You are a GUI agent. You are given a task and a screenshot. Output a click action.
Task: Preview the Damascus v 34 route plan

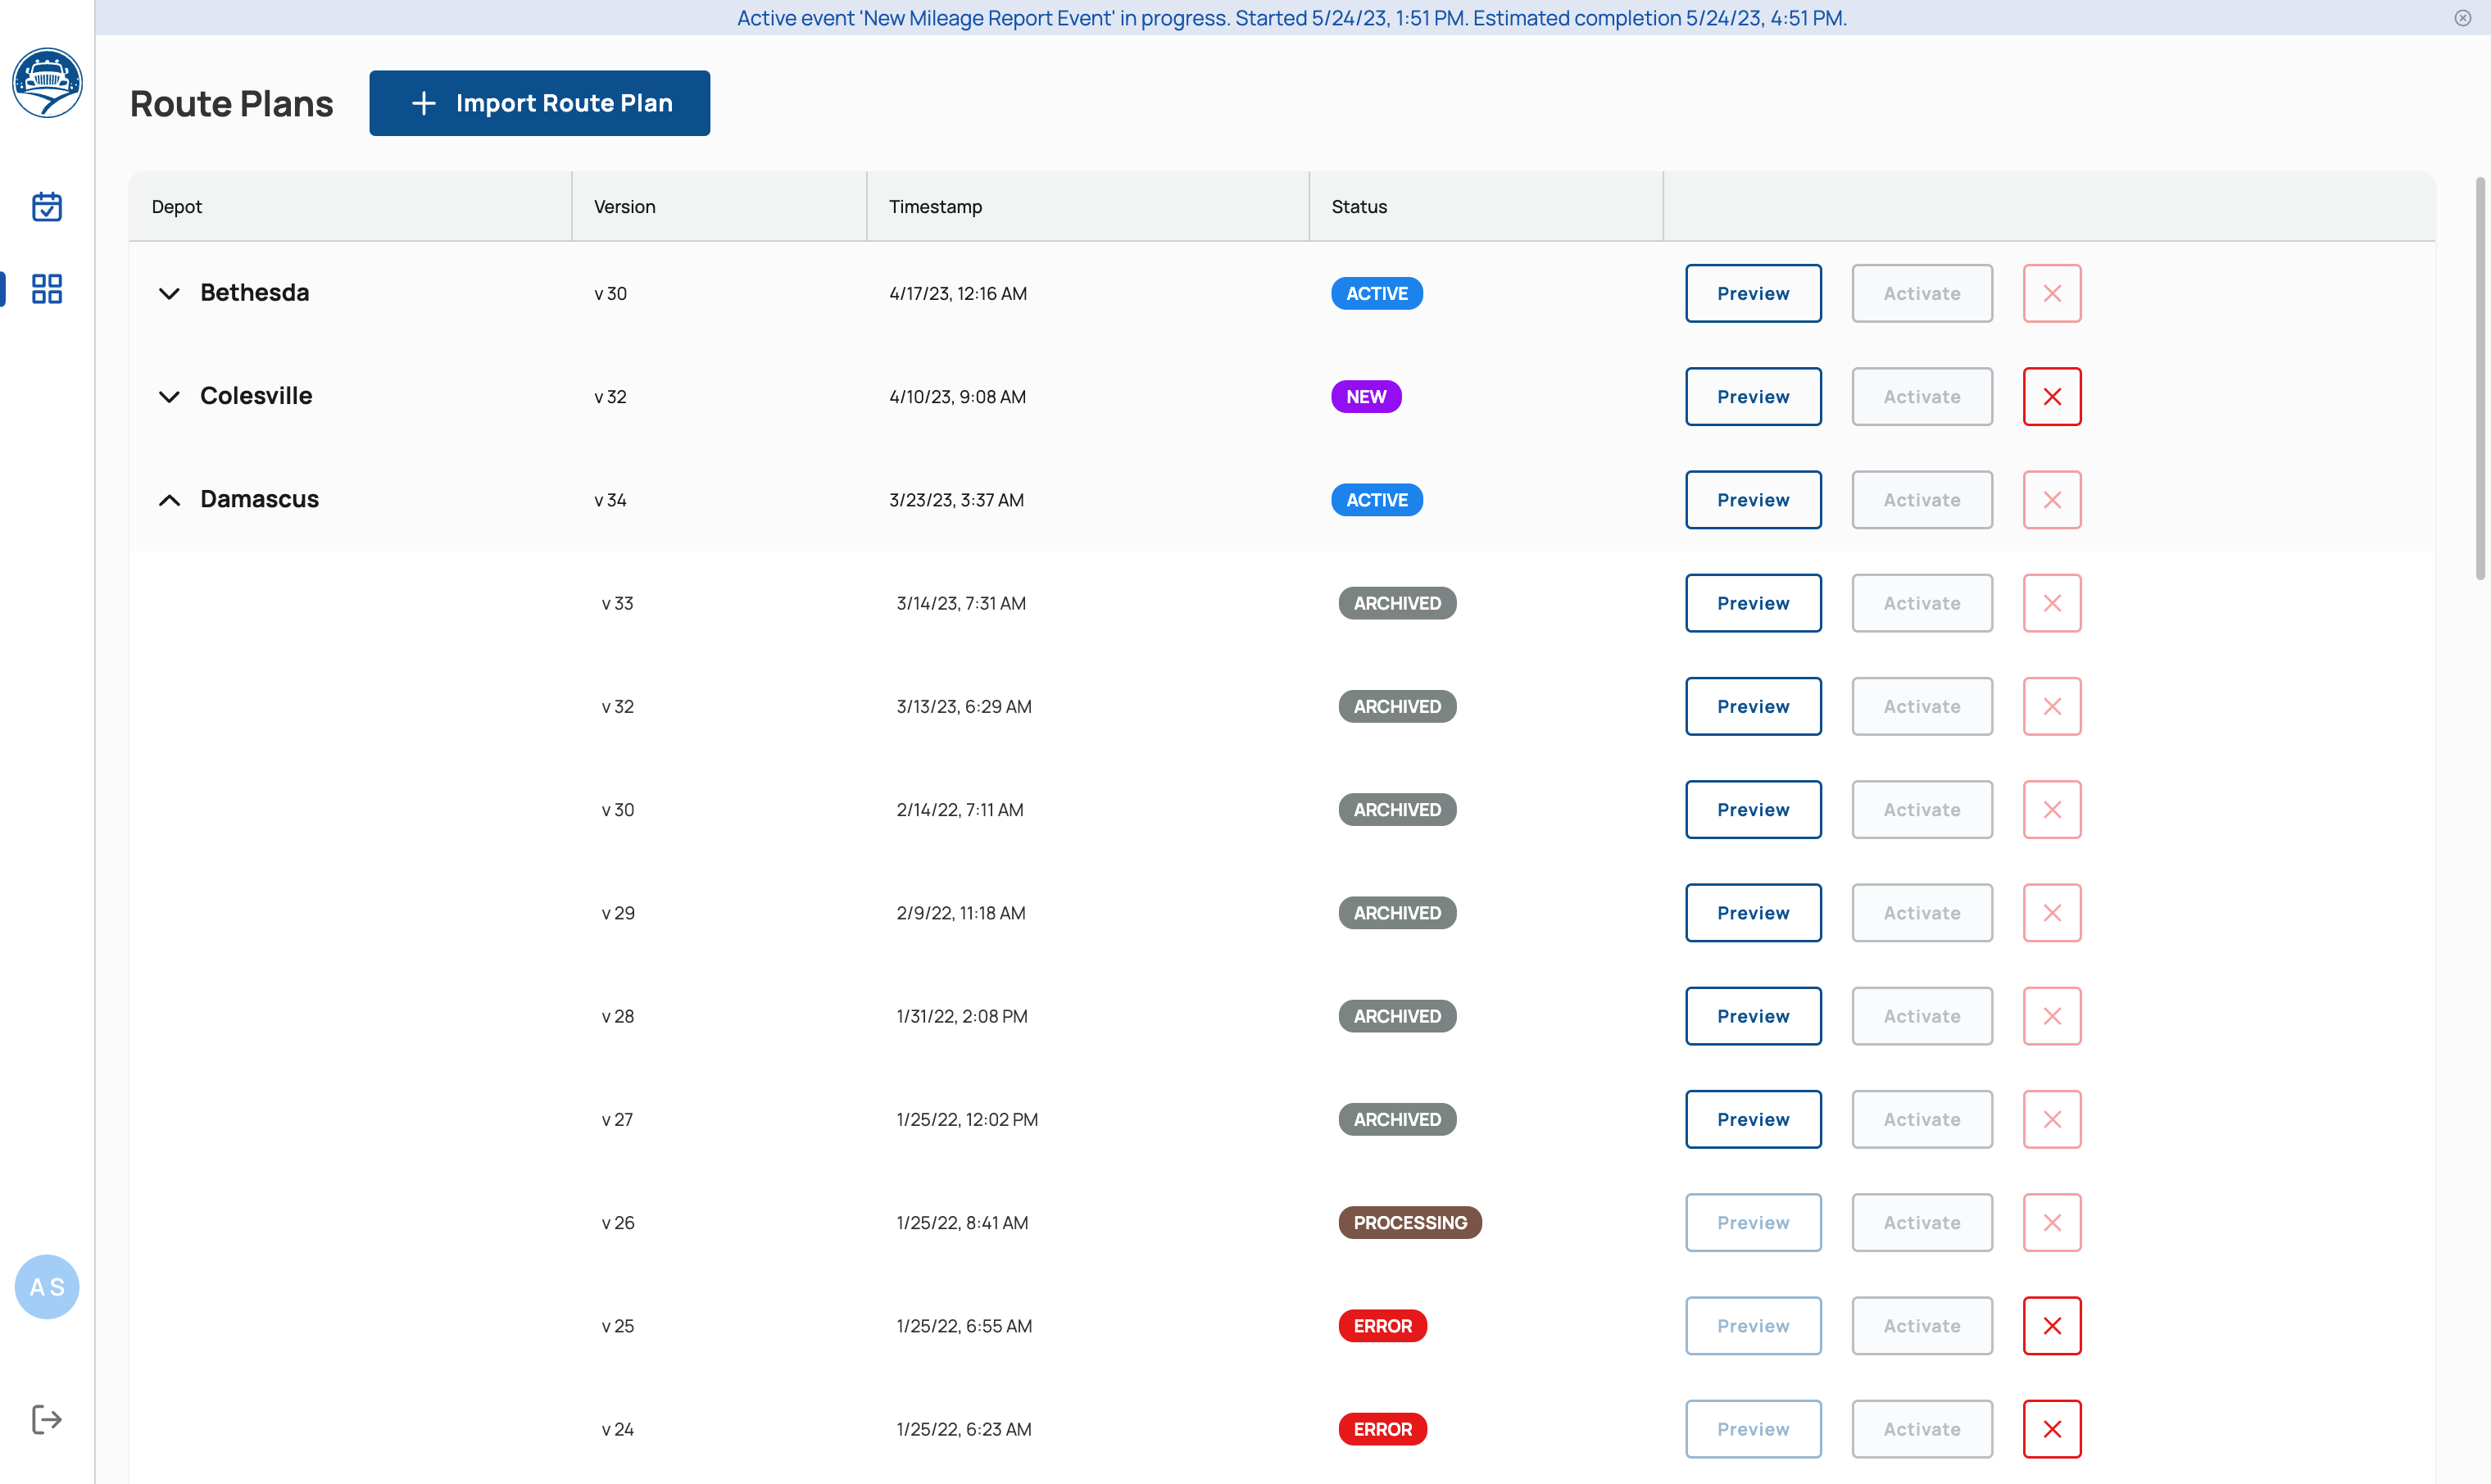(1753, 499)
